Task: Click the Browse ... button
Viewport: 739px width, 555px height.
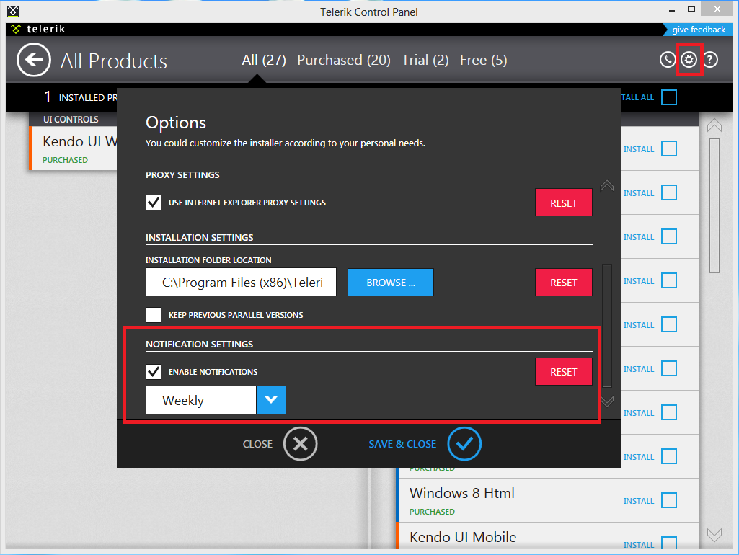Action: click(391, 283)
